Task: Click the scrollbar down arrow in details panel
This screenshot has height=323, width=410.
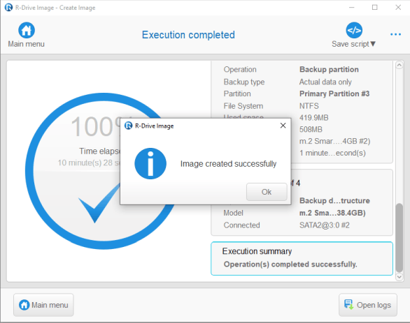Action: point(399,276)
